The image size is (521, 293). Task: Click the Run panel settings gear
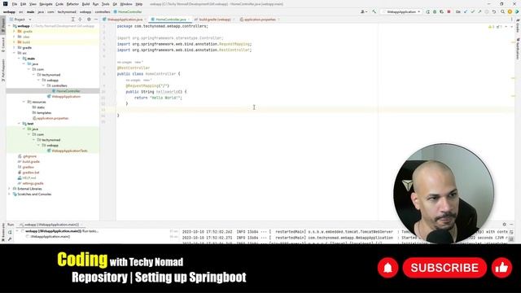pos(504,225)
